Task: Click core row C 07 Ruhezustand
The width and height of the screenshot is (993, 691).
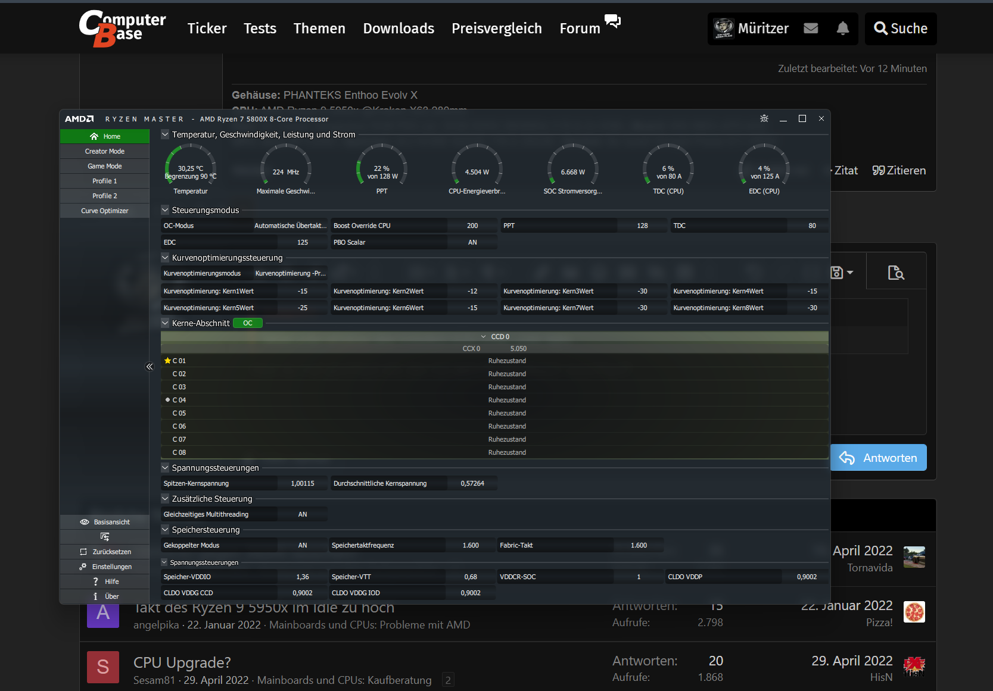Action: 494,439
